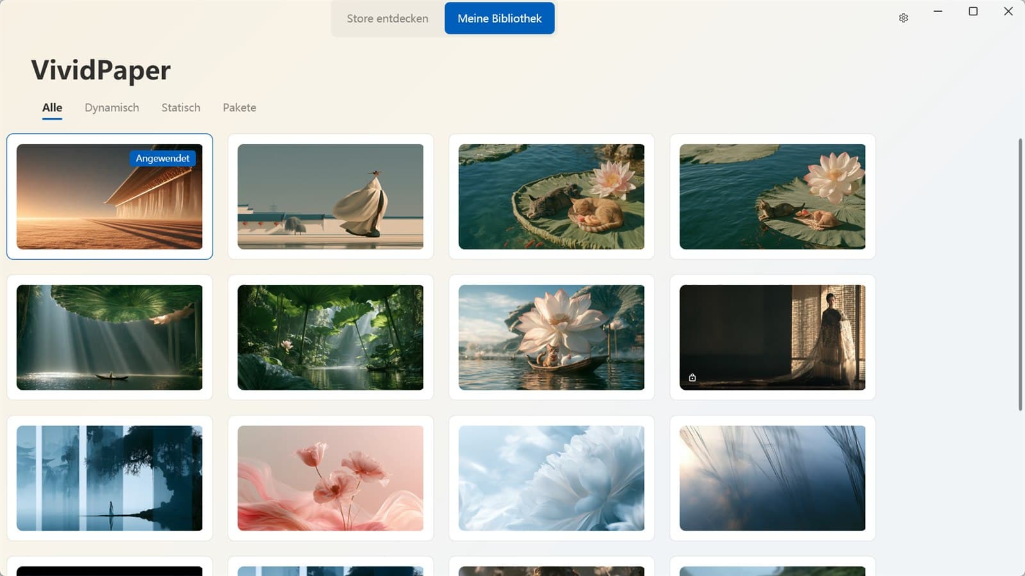Open the green jungle river wallpaper

(331, 337)
